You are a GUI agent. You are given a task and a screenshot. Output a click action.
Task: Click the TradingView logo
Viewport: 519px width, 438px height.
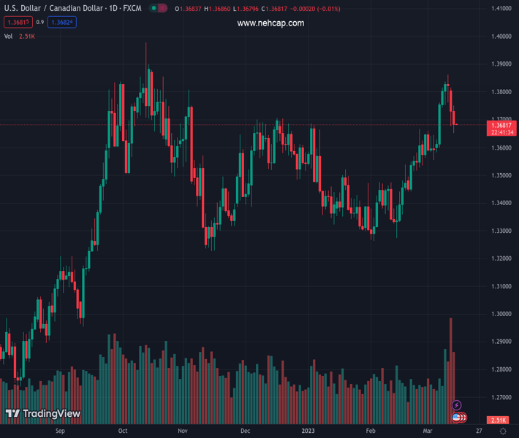tap(42, 414)
